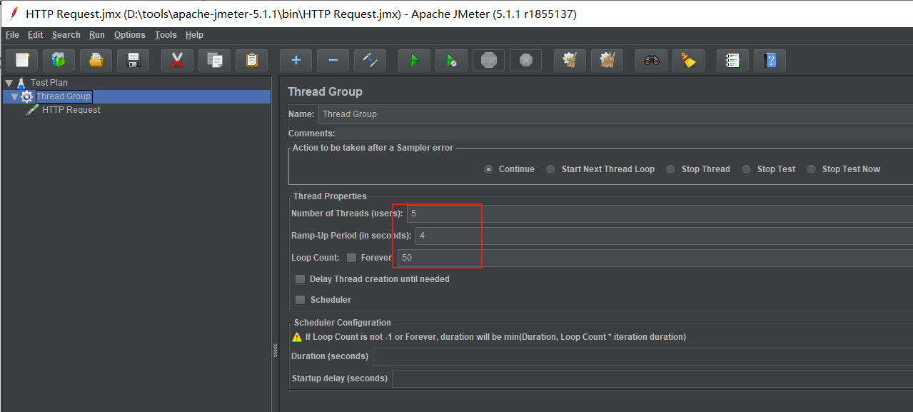Click the Copy toolbar icon

tap(214, 60)
